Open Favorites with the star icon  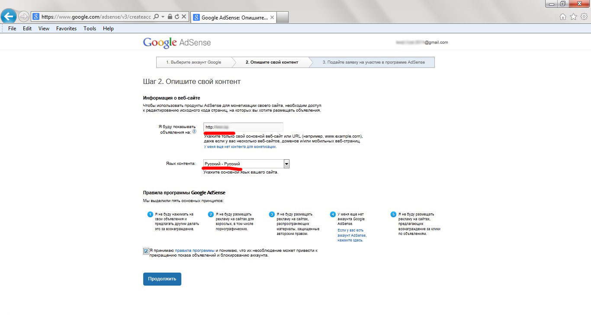pyautogui.click(x=573, y=17)
